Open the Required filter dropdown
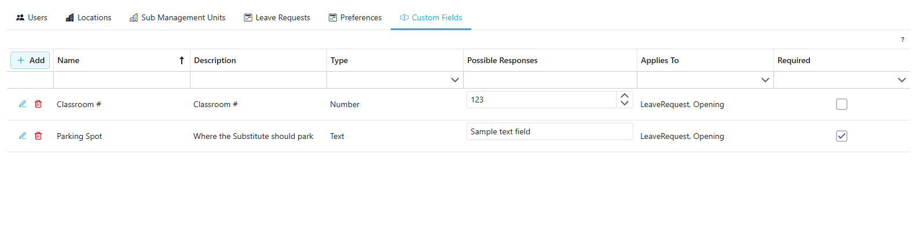The height and width of the screenshot is (242, 917). coord(901,80)
